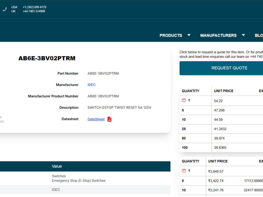Viewport: 263px width, 197px height.
Task: Click Emergency Stop (E-Stop) Switches text
Action: click(x=79, y=181)
